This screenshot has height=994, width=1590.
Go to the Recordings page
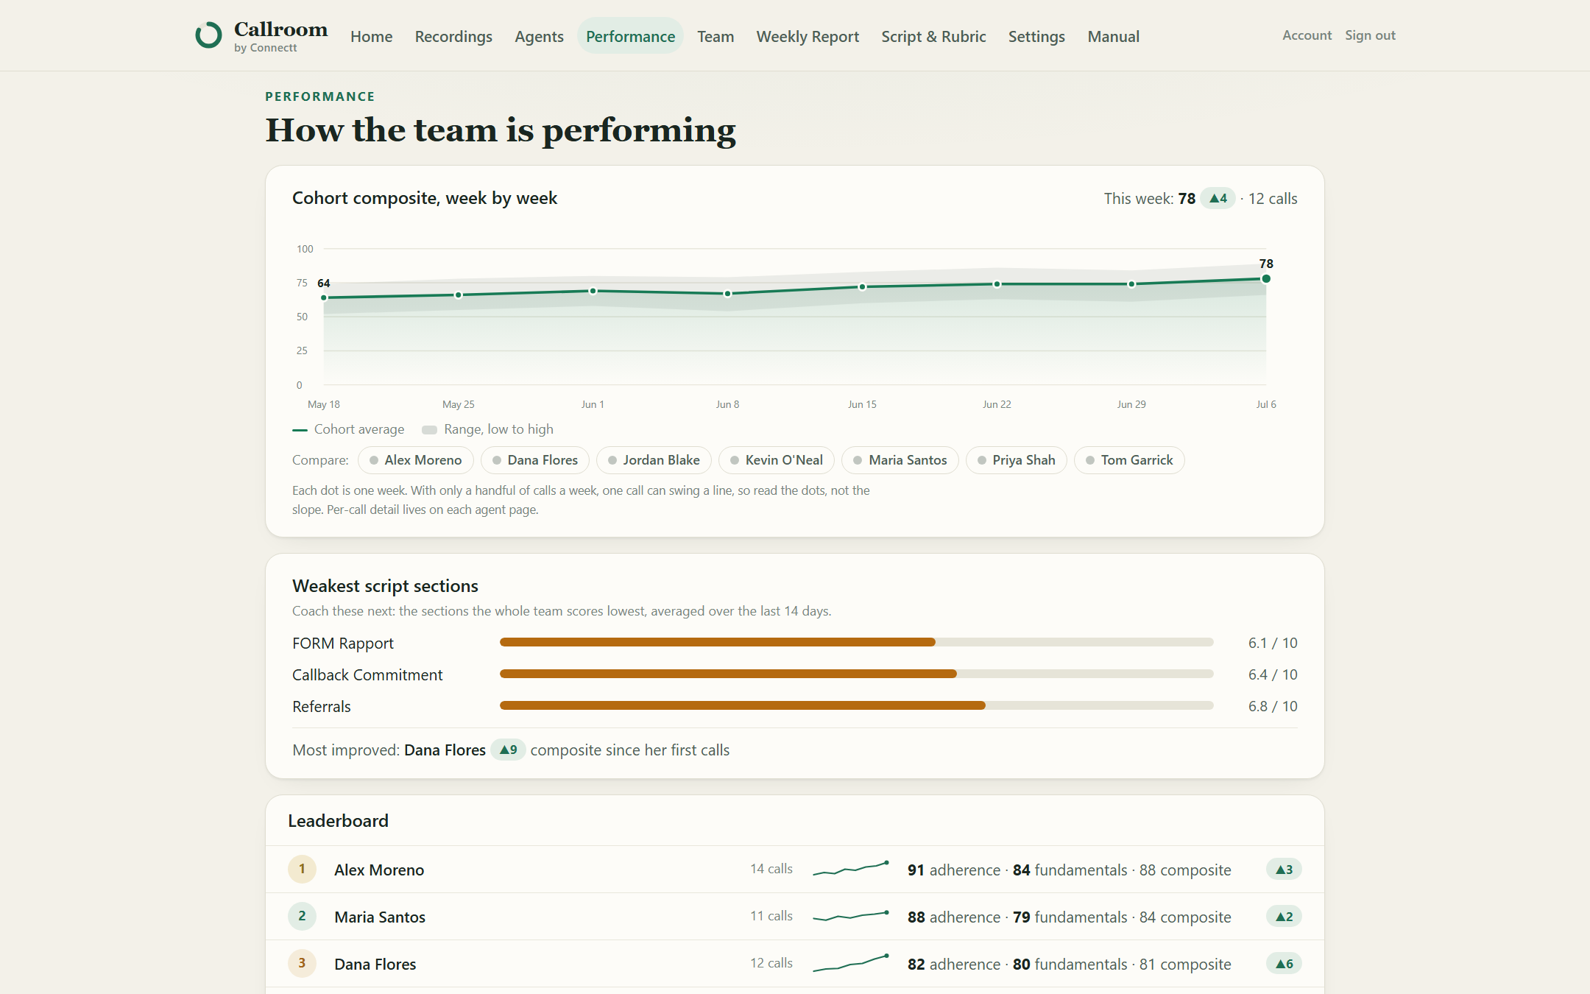coord(453,36)
